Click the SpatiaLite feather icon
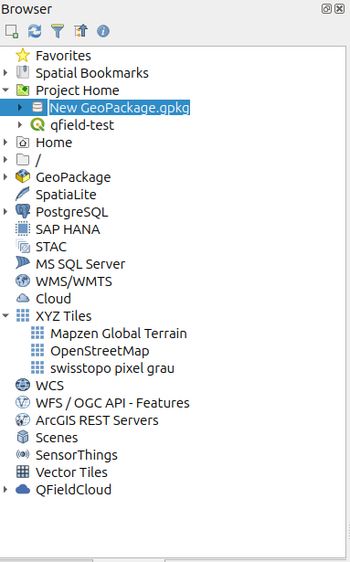The image size is (350, 562). tap(23, 194)
